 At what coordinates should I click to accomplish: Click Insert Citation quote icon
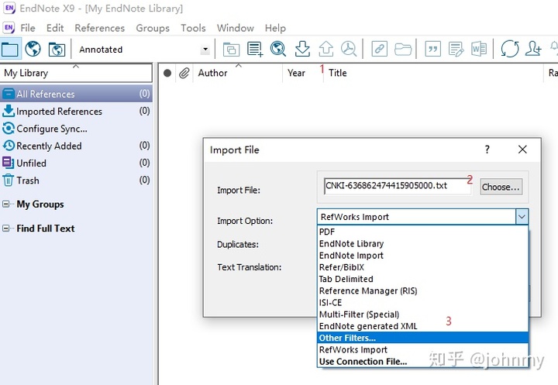coord(432,49)
